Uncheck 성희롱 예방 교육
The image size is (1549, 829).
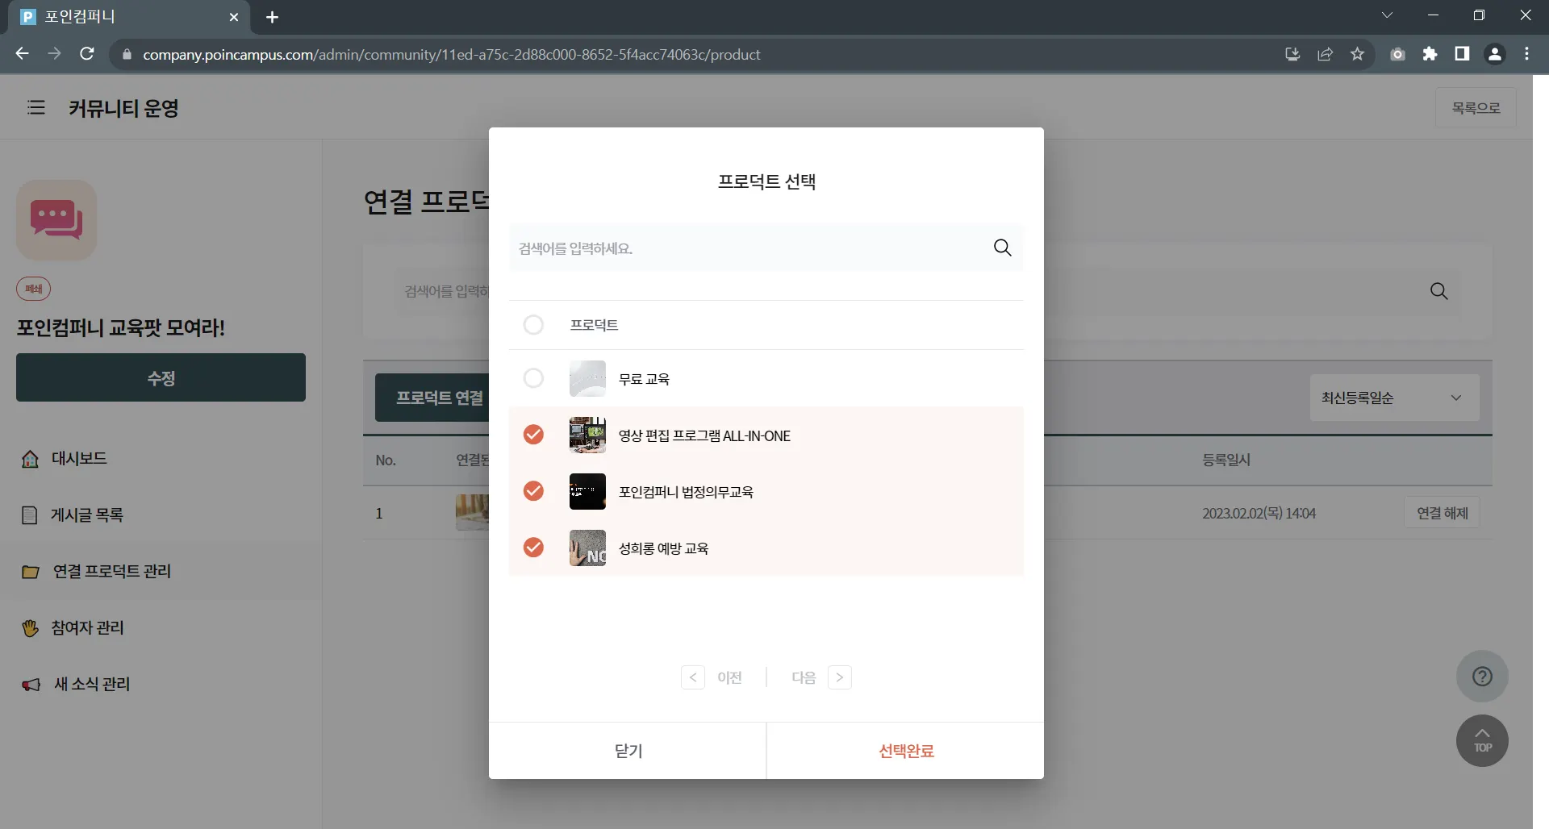click(x=533, y=548)
